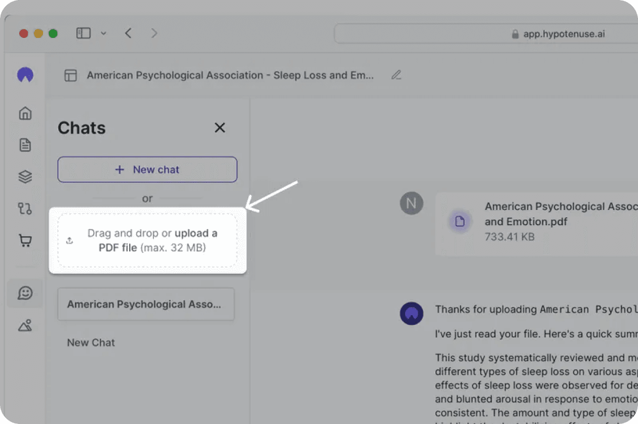Select the stacked layers sidebar icon
Screen dimensions: 638x424
25,177
